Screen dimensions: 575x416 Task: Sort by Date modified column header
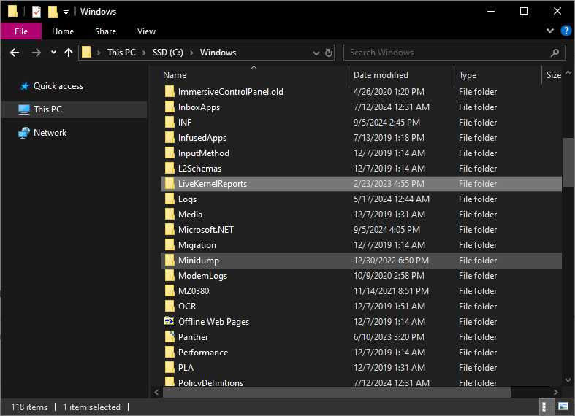point(381,75)
